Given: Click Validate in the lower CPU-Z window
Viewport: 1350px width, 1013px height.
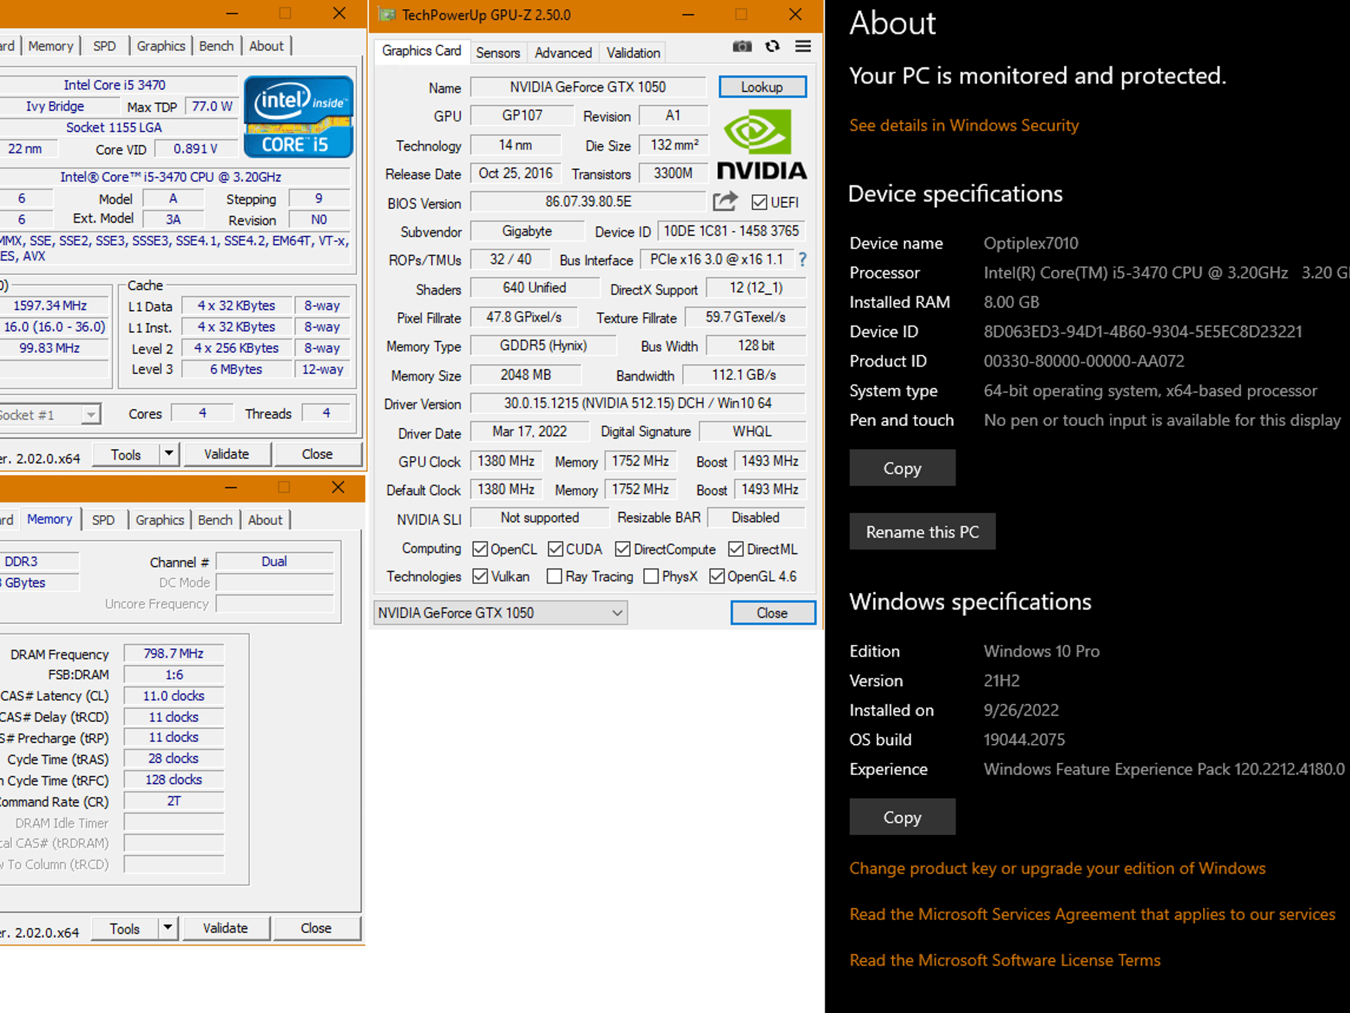Looking at the screenshot, I should (x=225, y=928).
